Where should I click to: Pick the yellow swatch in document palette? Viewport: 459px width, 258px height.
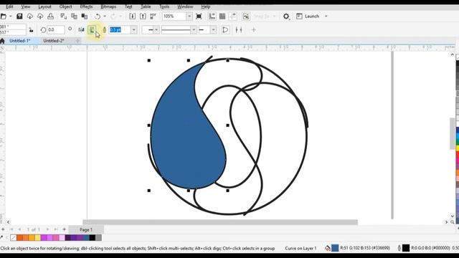pos(38,238)
